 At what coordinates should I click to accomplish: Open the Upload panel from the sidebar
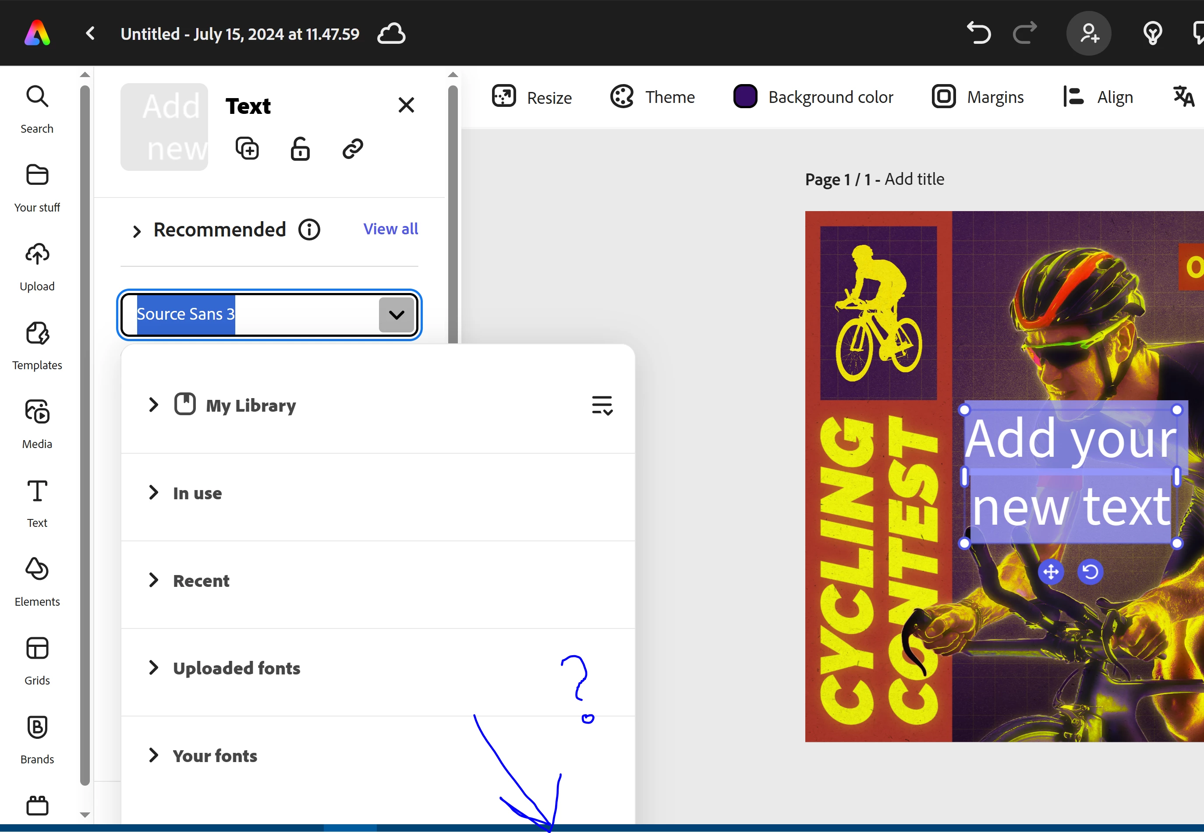(37, 267)
